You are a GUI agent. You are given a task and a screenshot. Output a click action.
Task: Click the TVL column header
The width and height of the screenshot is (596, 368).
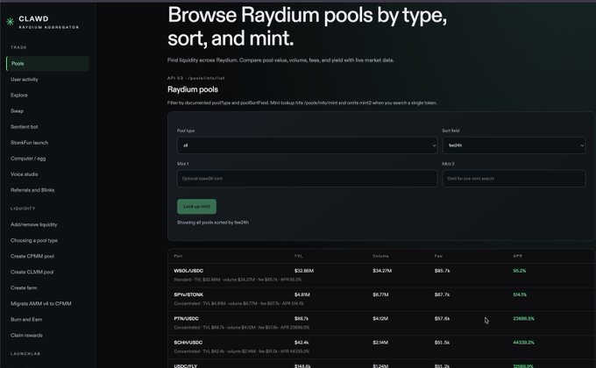pos(299,256)
